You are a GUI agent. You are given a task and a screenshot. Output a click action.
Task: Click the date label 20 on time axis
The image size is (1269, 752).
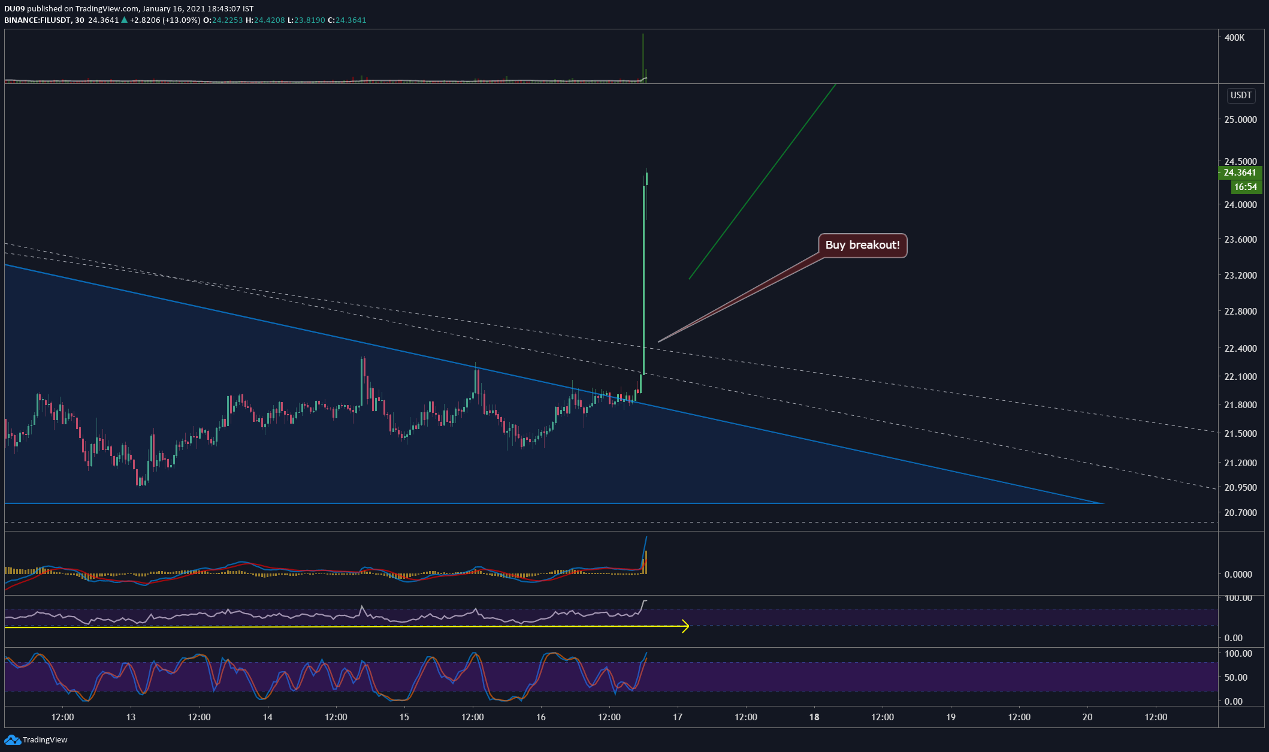[x=1087, y=717]
